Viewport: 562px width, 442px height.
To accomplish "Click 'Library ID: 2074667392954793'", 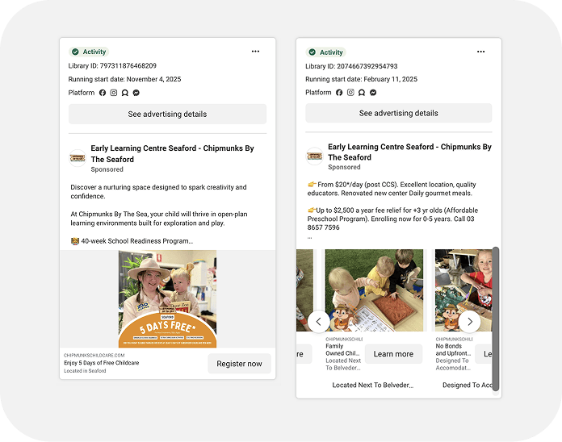I will [x=351, y=66].
